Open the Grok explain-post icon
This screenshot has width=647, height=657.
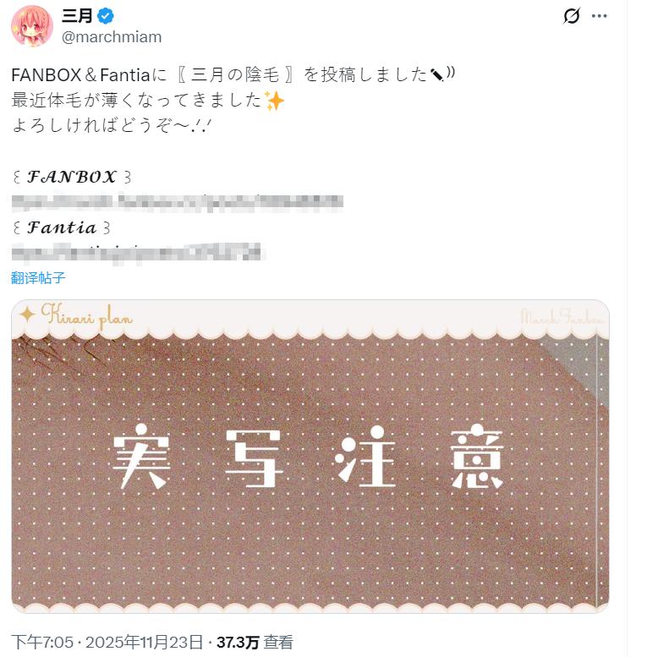click(572, 16)
